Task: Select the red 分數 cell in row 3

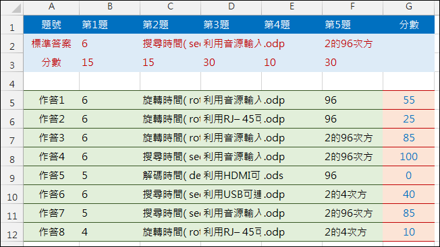Action: point(51,63)
